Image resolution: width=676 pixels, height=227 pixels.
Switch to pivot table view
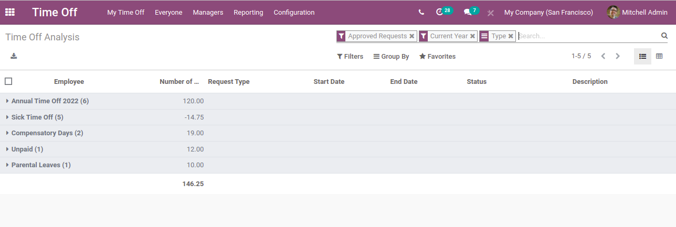point(659,56)
